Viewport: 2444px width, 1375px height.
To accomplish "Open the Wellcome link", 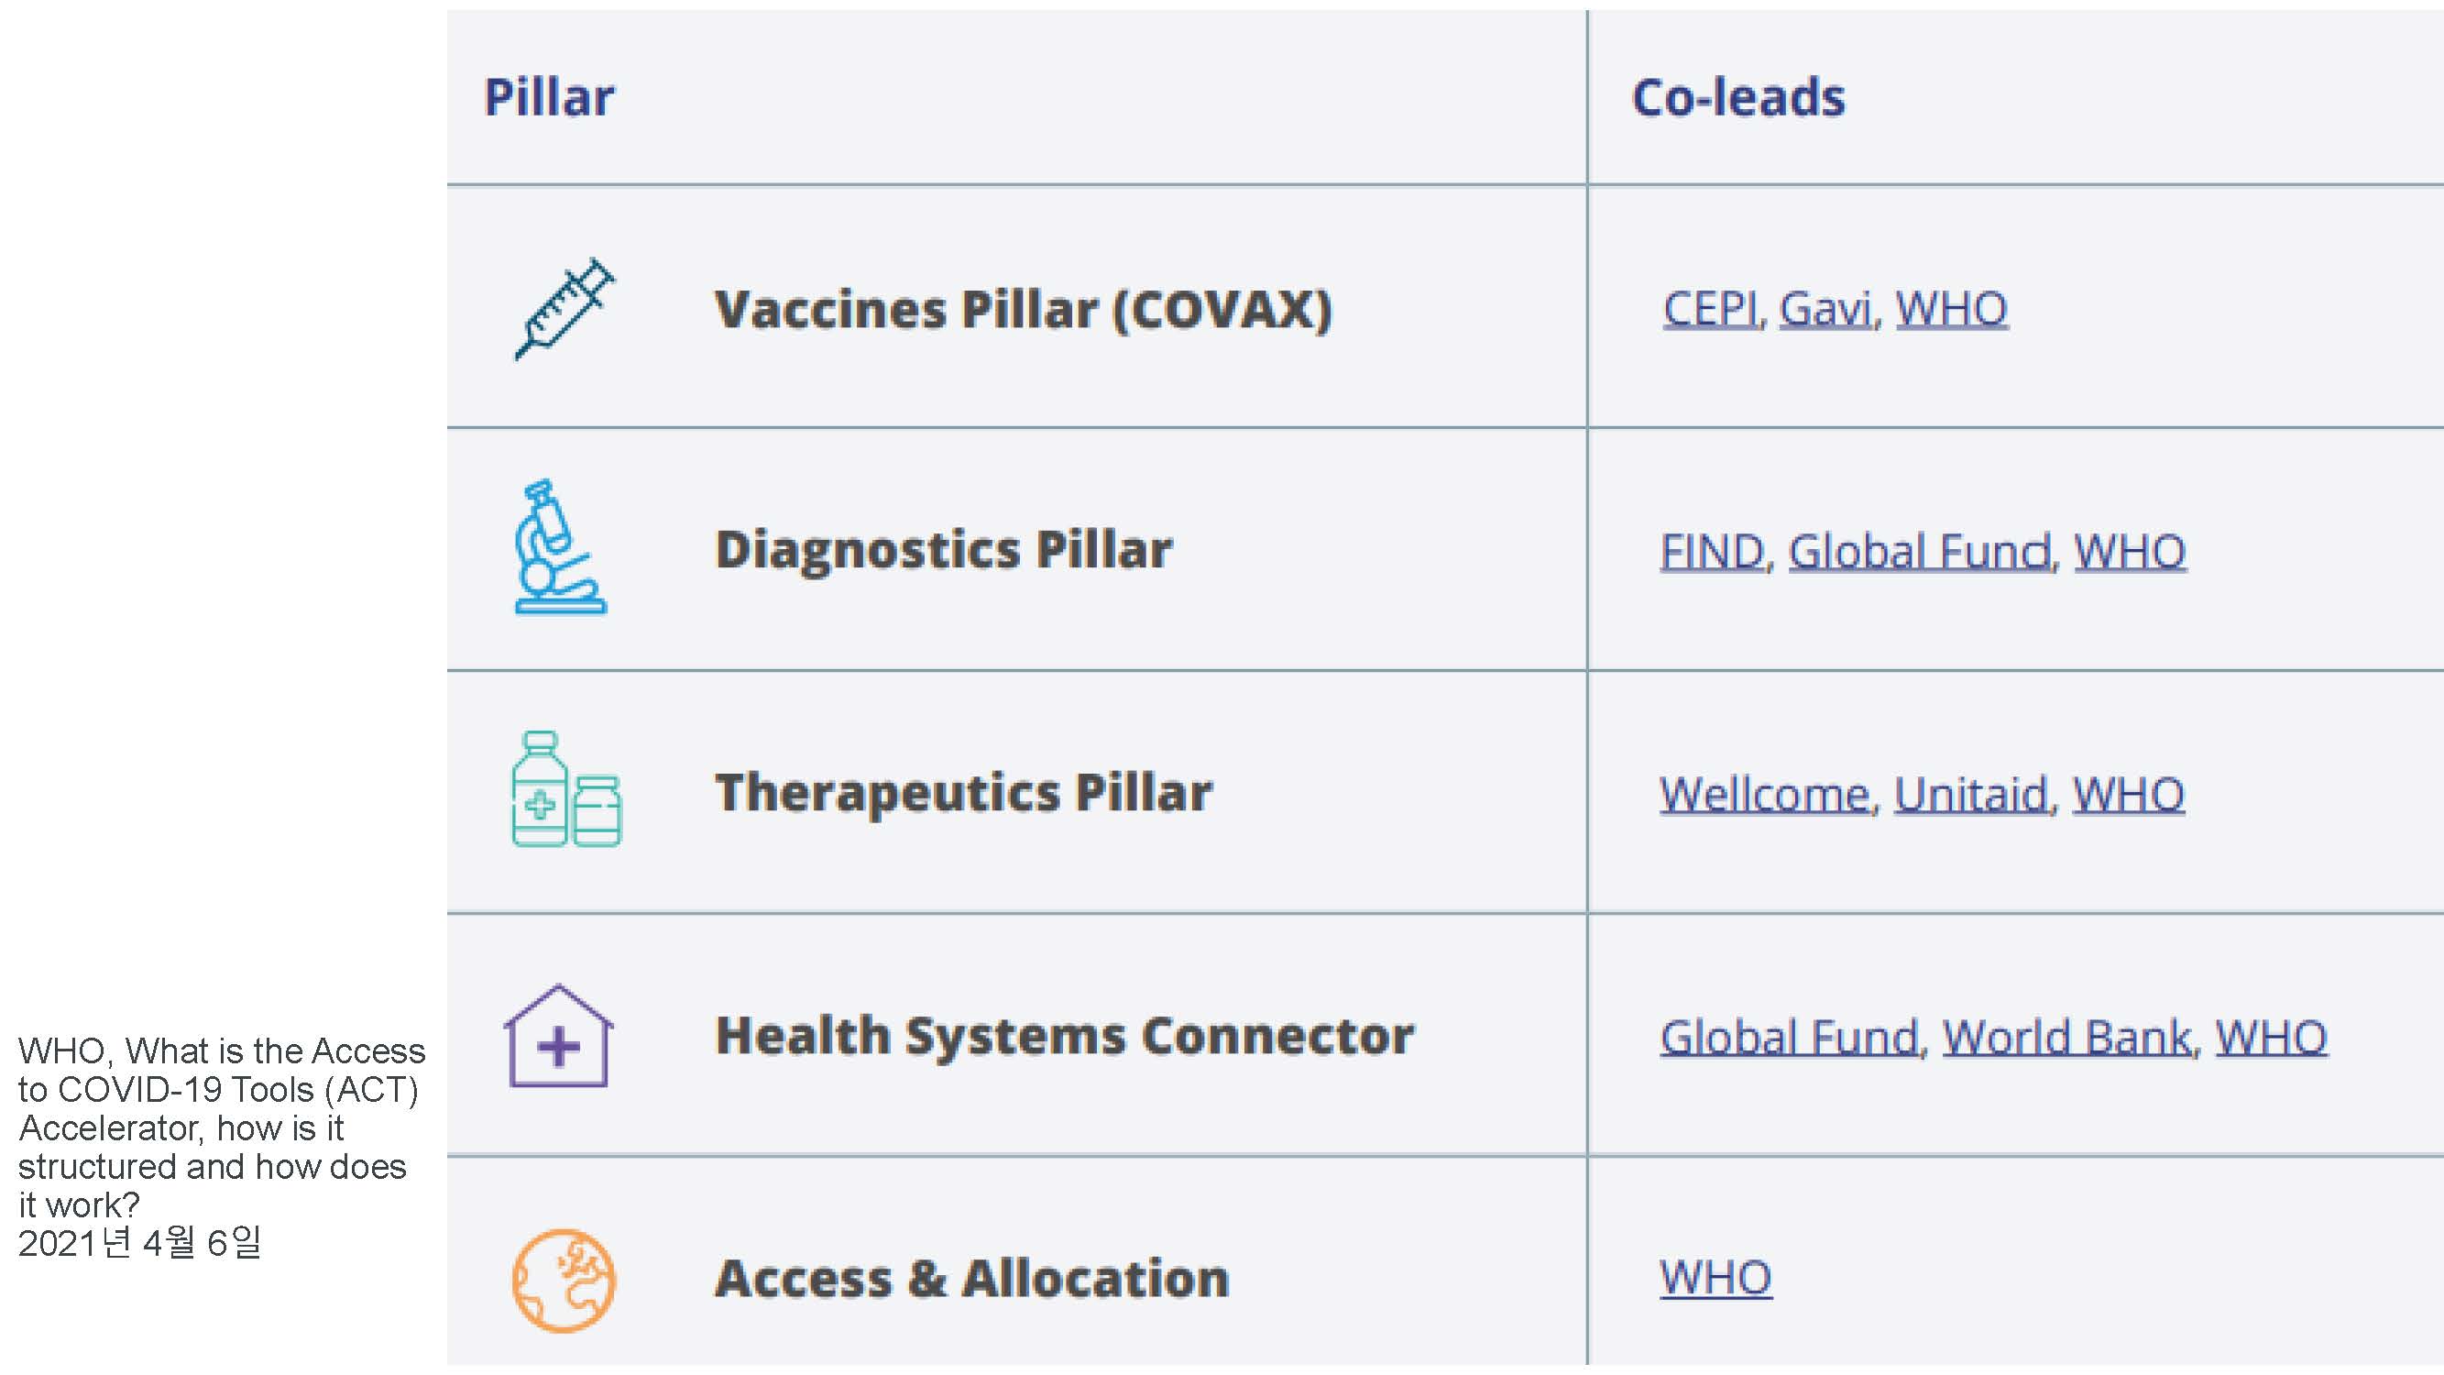I will click(1764, 794).
